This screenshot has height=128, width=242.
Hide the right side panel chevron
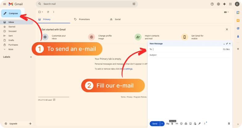238,124
